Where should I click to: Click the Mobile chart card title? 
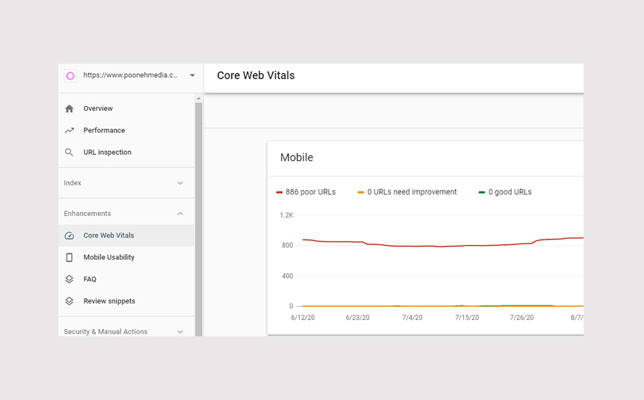297,158
